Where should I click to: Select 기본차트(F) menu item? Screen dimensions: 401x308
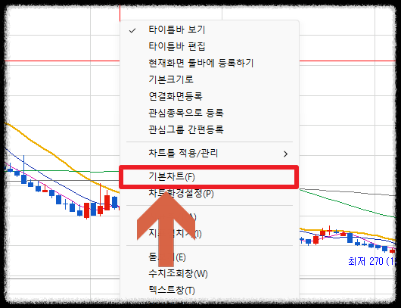click(x=209, y=177)
